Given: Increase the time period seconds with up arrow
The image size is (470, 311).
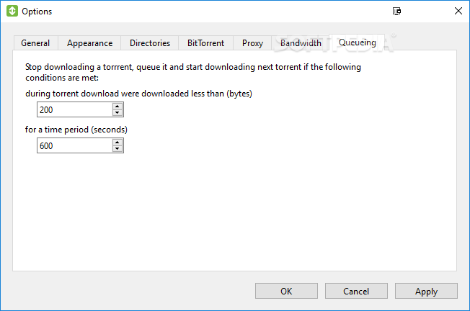Looking at the screenshot, I should coord(117,142).
